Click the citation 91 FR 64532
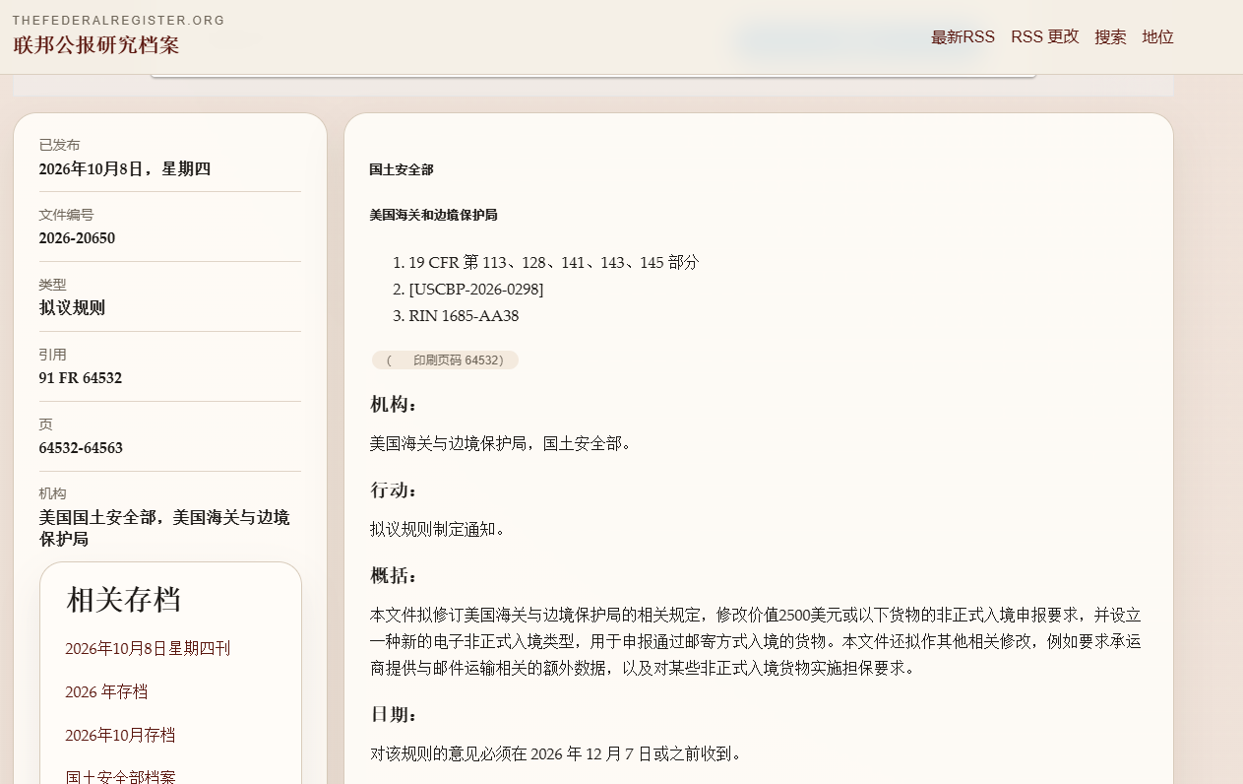The width and height of the screenshot is (1243, 784). [x=81, y=378]
